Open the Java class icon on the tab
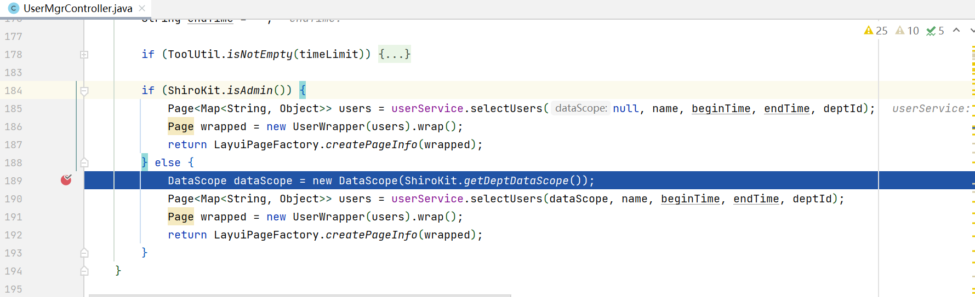This screenshot has height=297, width=975. 14,8
